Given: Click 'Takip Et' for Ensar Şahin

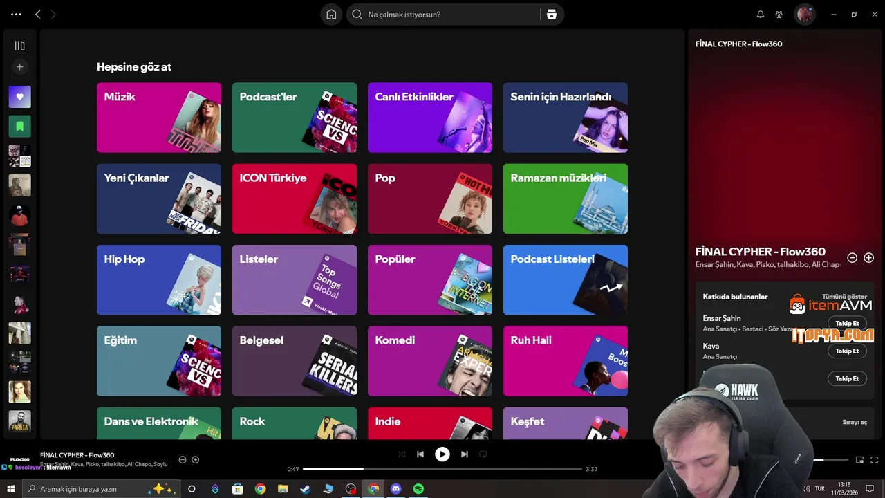Looking at the screenshot, I should pos(847,324).
